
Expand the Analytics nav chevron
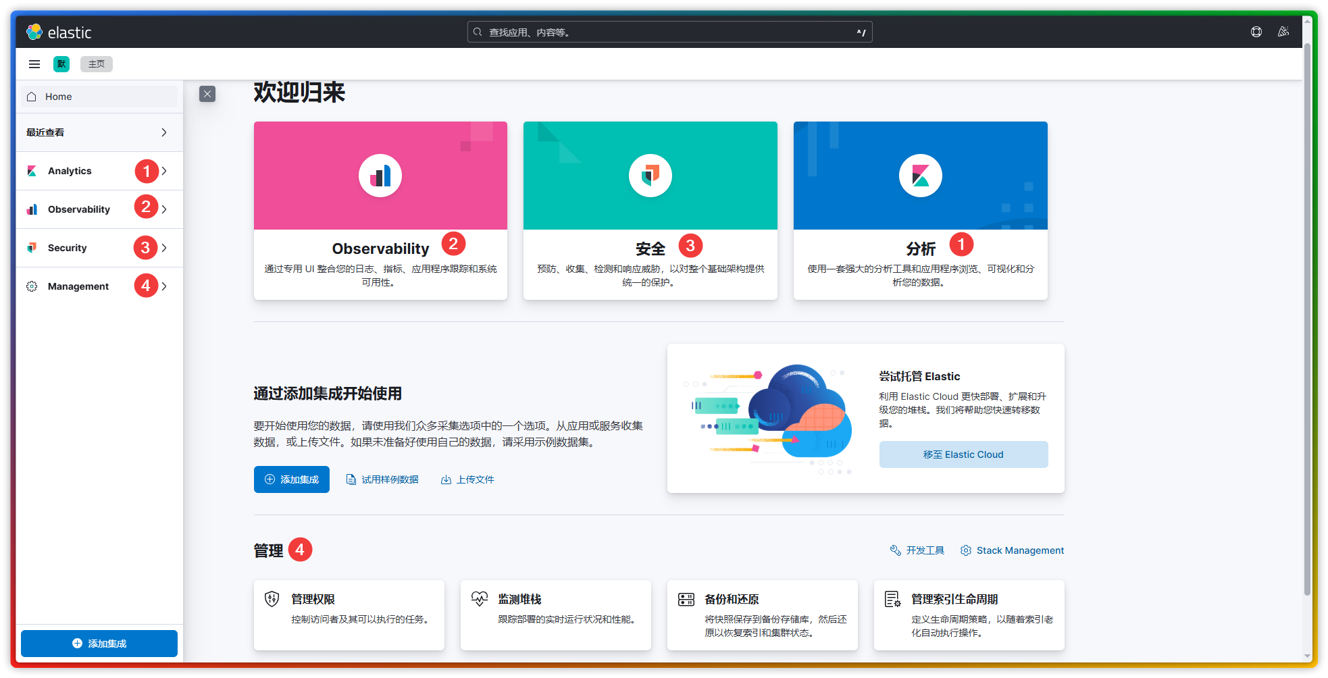[164, 171]
